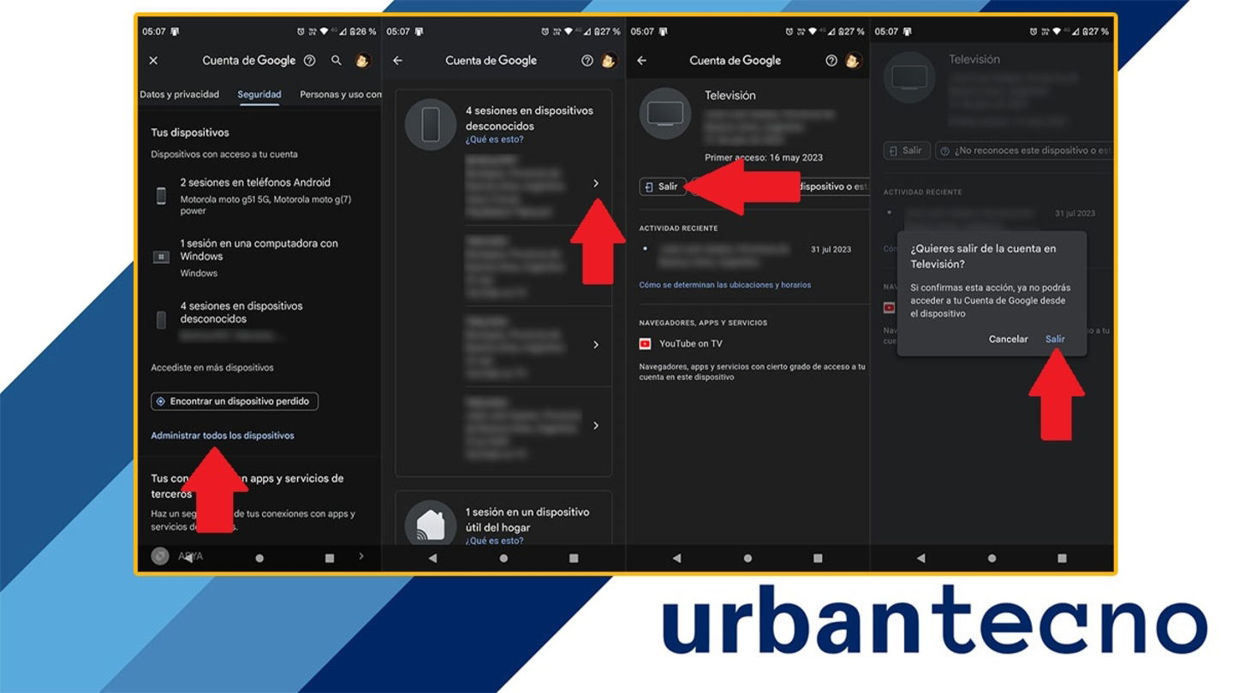Tap back triangle on sign-out dialog screen

pyautogui.click(x=920, y=558)
